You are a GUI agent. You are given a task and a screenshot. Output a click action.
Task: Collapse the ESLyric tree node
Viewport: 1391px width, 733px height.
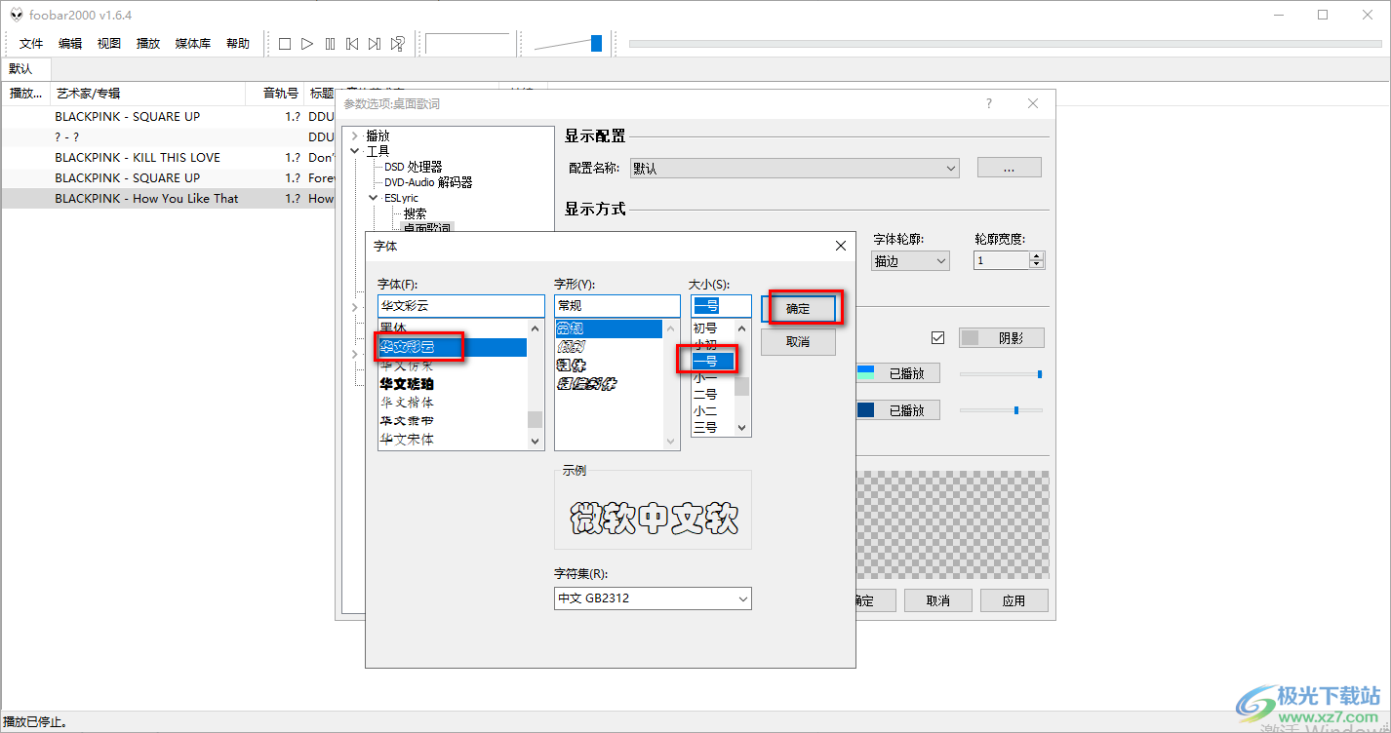tap(373, 198)
